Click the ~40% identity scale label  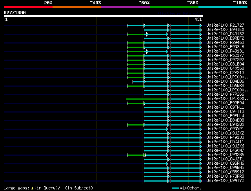pyautogui.click(x=95, y=3)
